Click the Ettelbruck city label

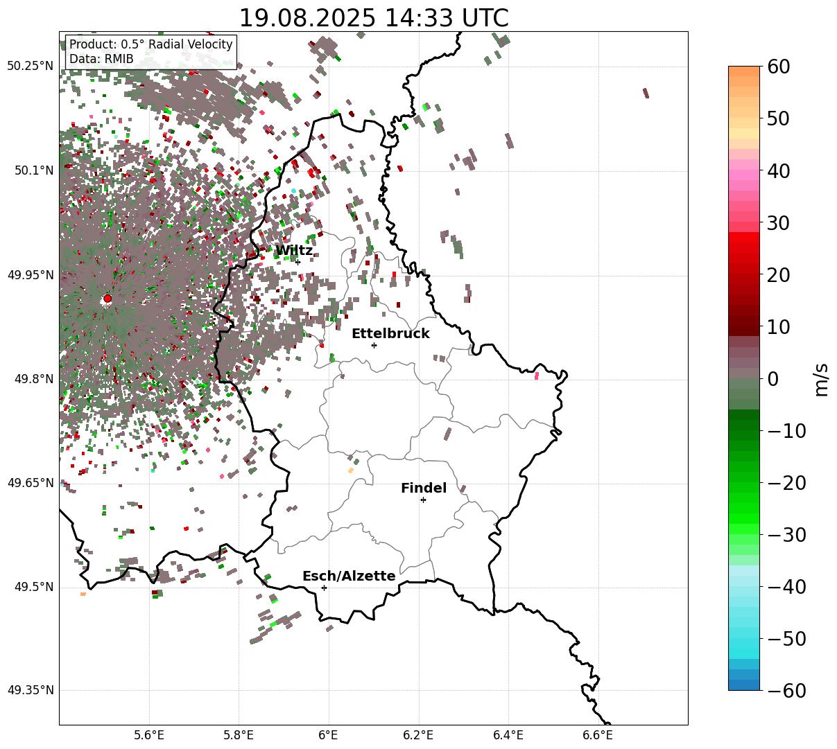(x=390, y=334)
